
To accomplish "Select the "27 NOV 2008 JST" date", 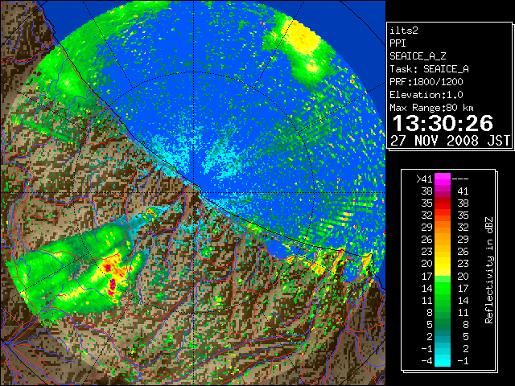I will tap(450, 141).
